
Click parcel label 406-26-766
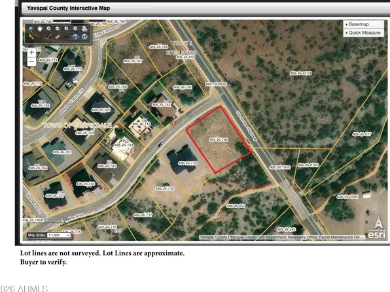click(x=118, y=87)
